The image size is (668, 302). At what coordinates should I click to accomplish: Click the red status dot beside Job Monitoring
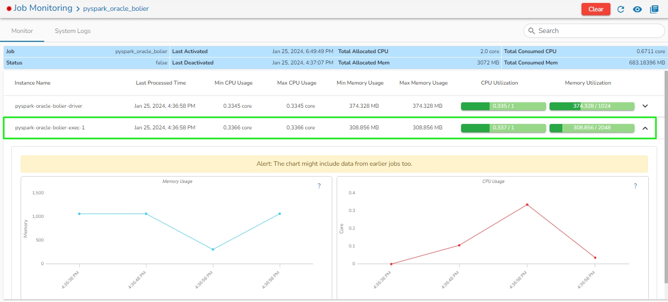coord(9,9)
